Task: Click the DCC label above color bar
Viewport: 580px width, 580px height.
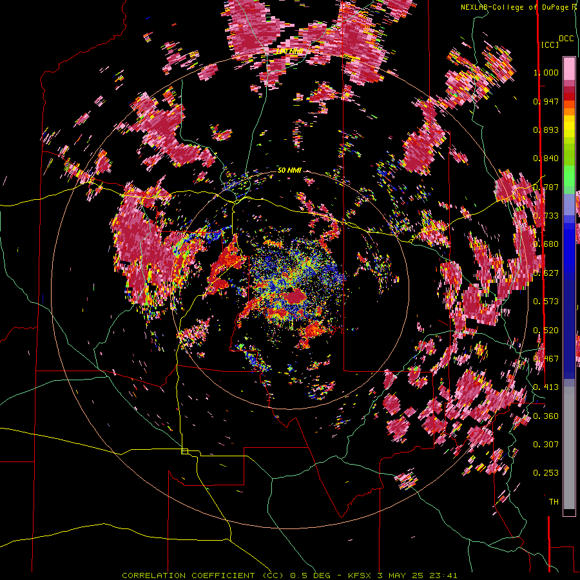Action: click(x=566, y=39)
